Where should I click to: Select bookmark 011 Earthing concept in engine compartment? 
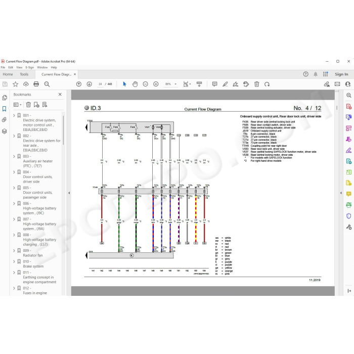(x=38, y=277)
